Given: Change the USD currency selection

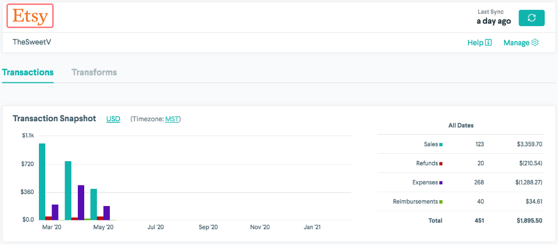Looking at the screenshot, I should 113,119.
